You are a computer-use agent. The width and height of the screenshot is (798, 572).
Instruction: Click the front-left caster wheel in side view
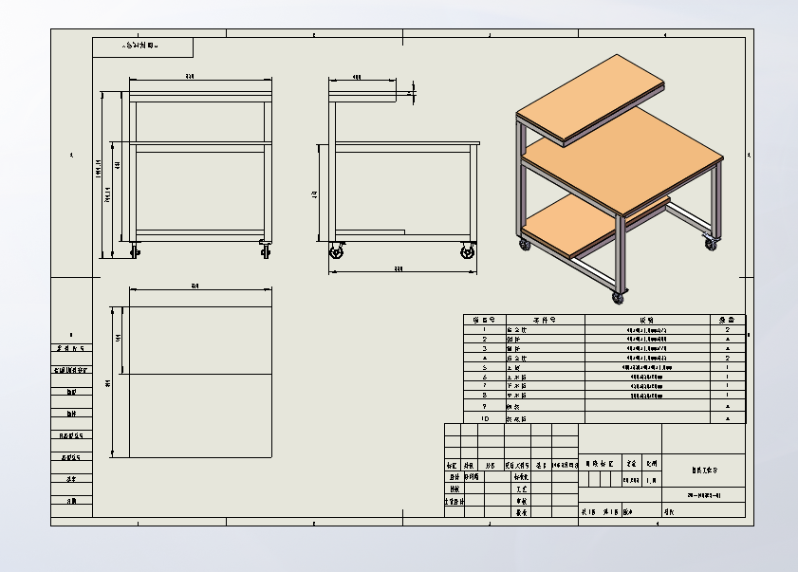coord(336,250)
